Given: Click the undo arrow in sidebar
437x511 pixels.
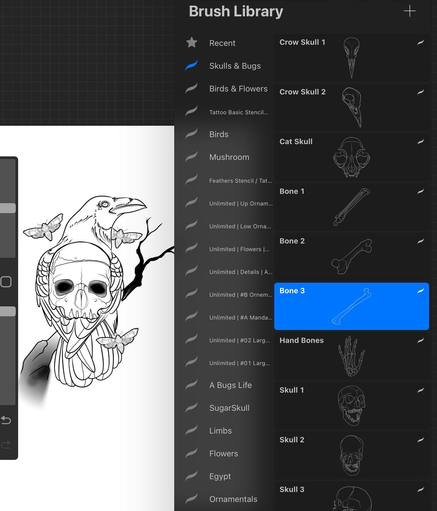Looking at the screenshot, I should [6, 420].
